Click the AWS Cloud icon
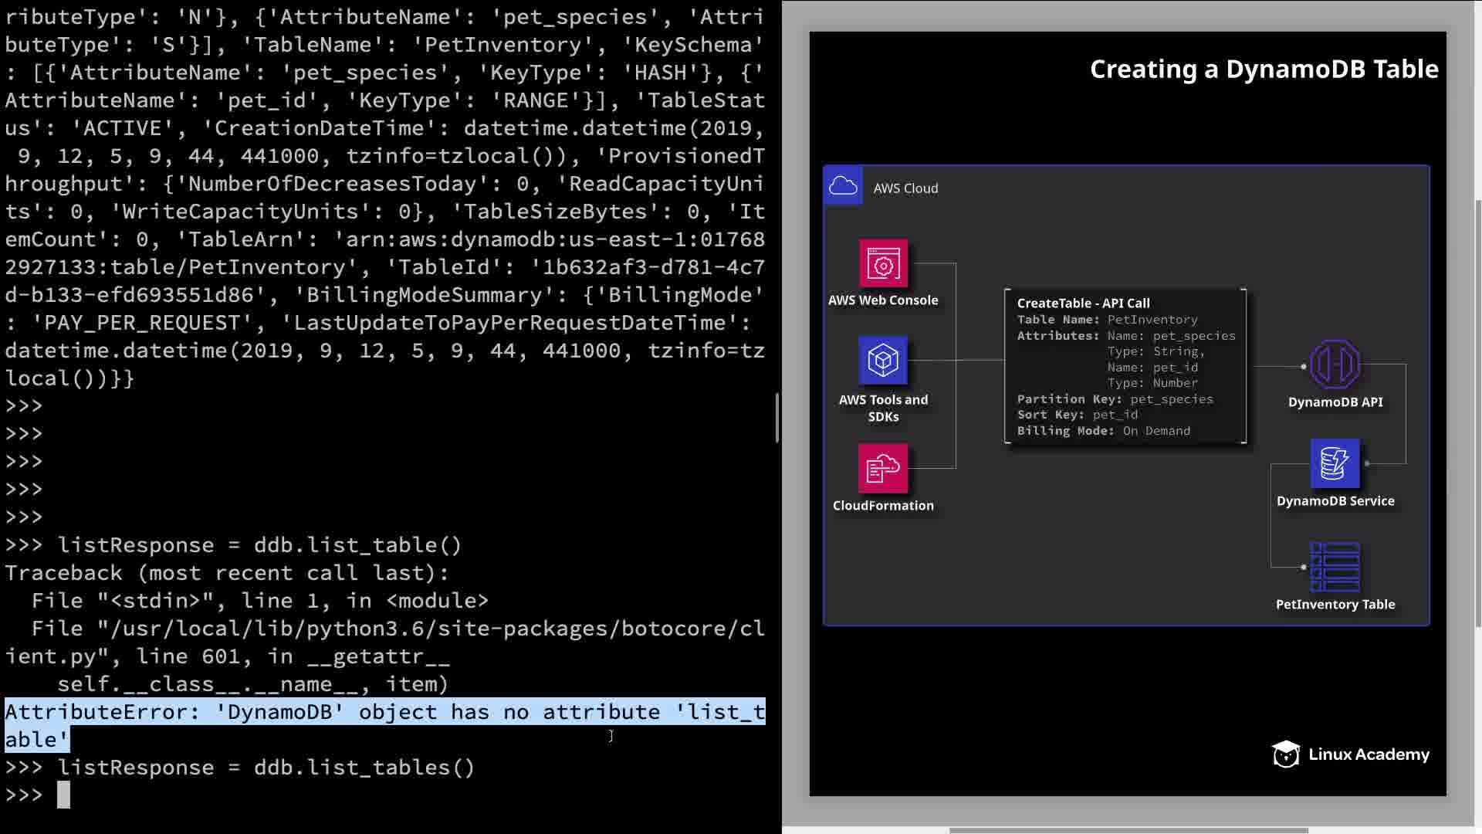Screen dimensions: 1482x834 (x=843, y=186)
